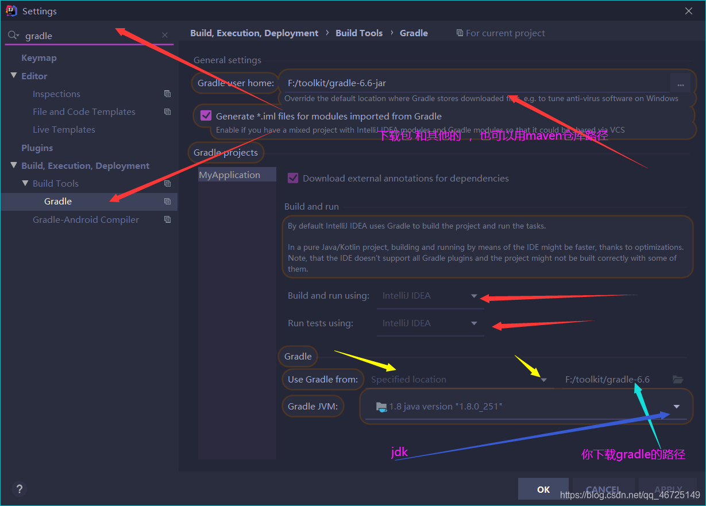Click project-level icon beside File and Code Templates

pos(167,111)
